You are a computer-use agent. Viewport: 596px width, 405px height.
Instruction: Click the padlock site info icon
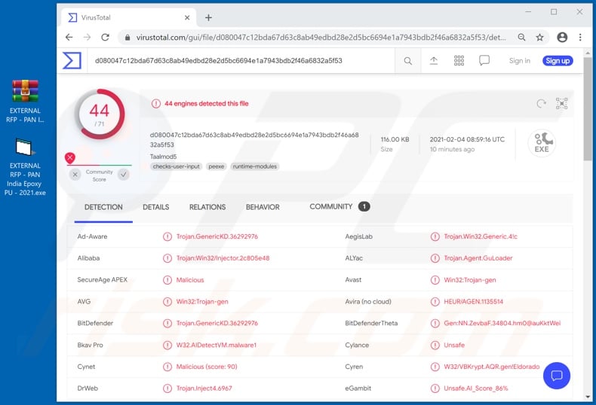(127, 37)
